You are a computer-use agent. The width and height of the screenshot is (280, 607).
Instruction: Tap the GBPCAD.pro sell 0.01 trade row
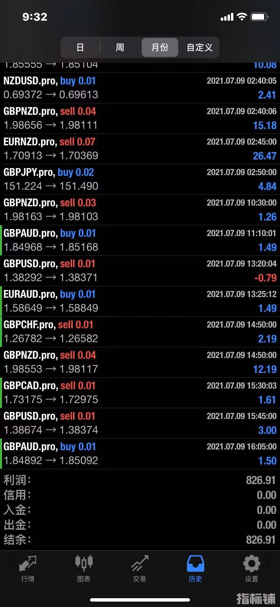tap(140, 393)
